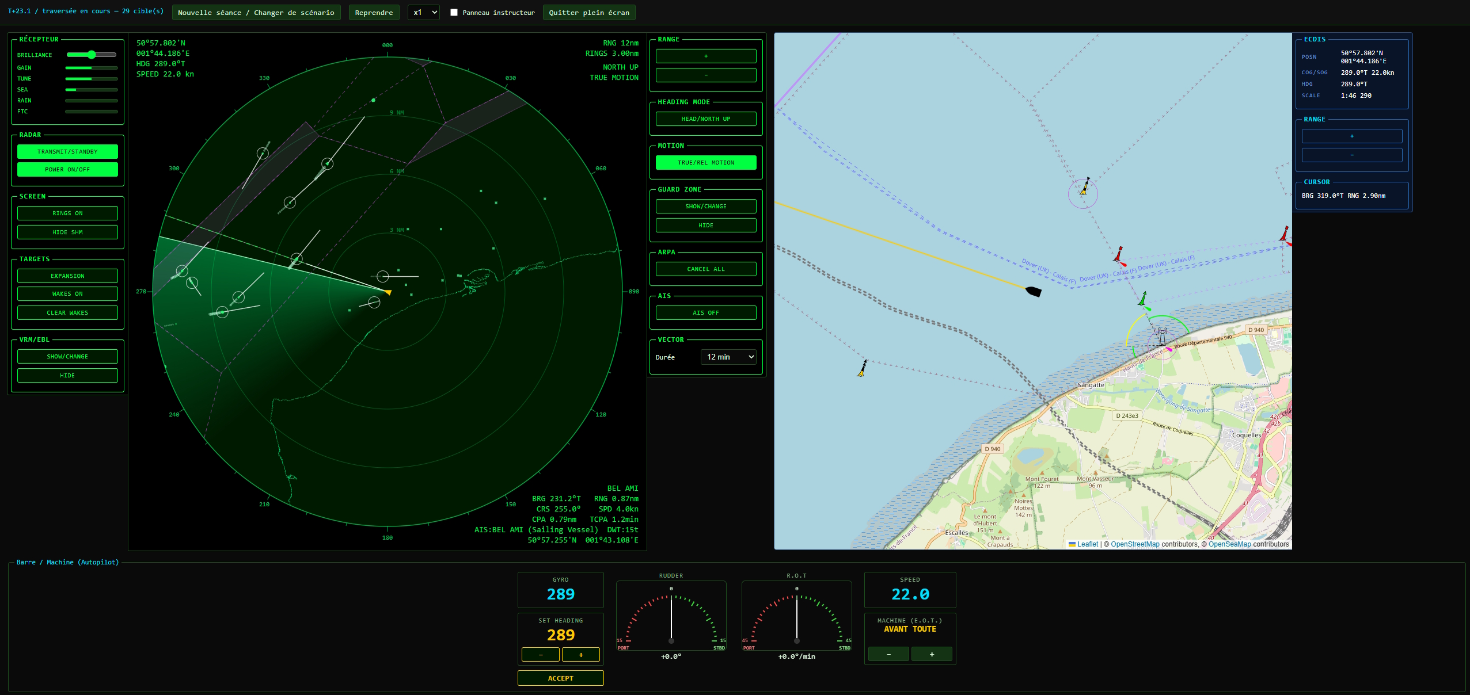Click cursor BRG 319.0°T RNG 2.90nm readout
Image resolution: width=1470 pixels, height=695 pixels.
(1343, 196)
